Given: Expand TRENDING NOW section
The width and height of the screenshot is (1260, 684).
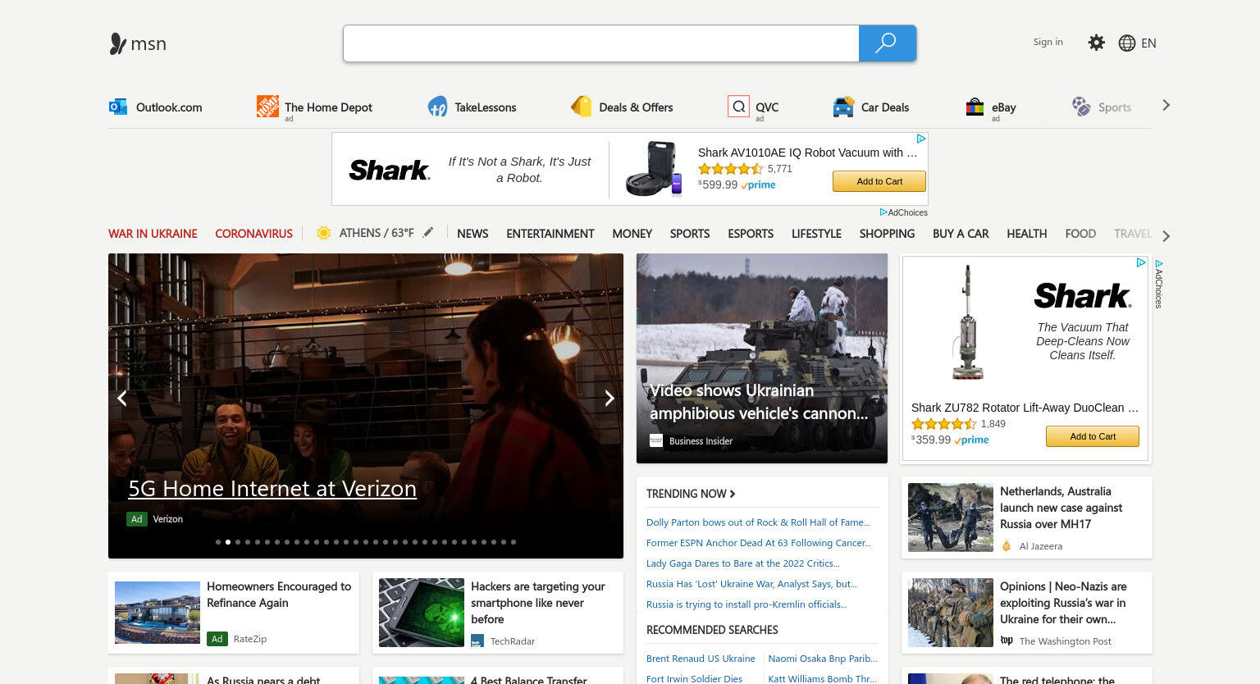Looking at the screenshot, I should point(691,494).
